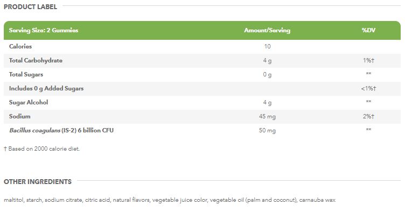Click the Sodium row label
The width and height of the screenshot is (405, 212).
[19, 116]
